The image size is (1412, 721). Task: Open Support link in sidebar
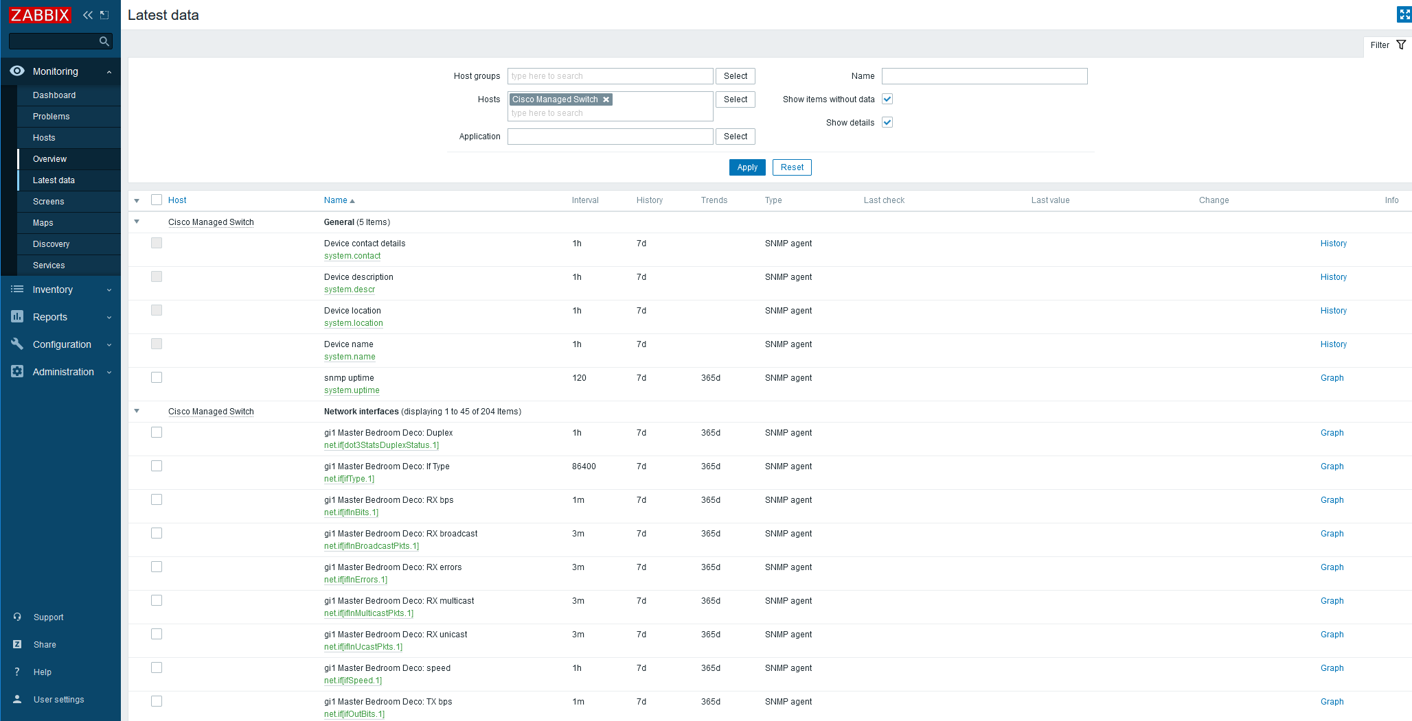[48, 617]
